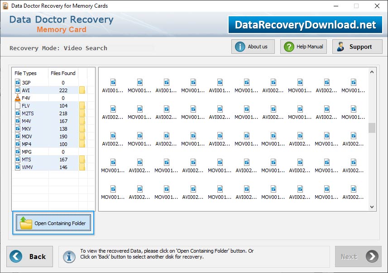
Task: Open the About us dialog
Action: pyautogui.click(x=253, y=47)
